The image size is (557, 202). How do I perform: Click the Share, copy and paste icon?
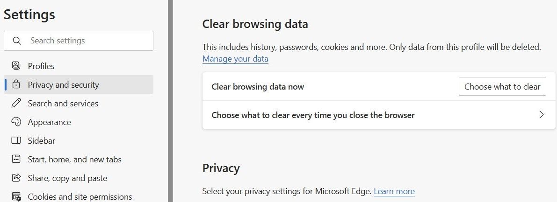click(x=16, y=178)
